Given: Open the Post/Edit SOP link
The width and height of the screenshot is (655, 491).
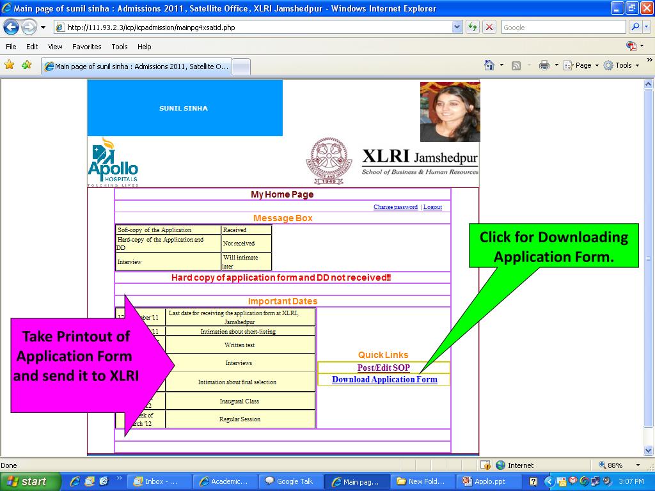Looking at the screenshot, I should pos(384,368).
